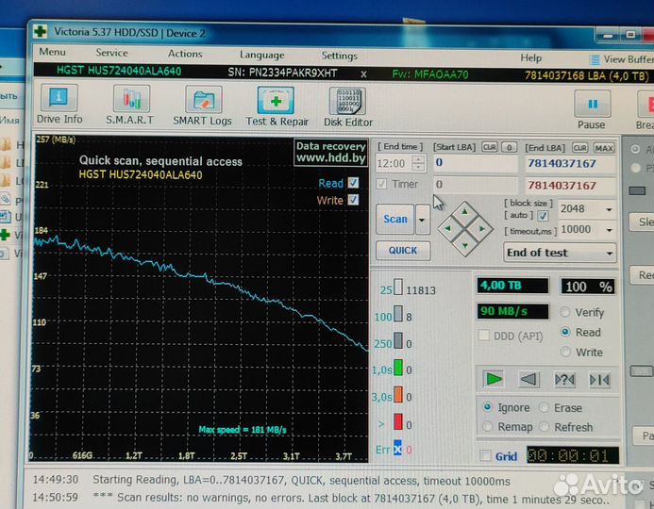The width and height of the screenshot is (654, 509).
Task: Launch the Disk Editor
Action: click(347, 105)
